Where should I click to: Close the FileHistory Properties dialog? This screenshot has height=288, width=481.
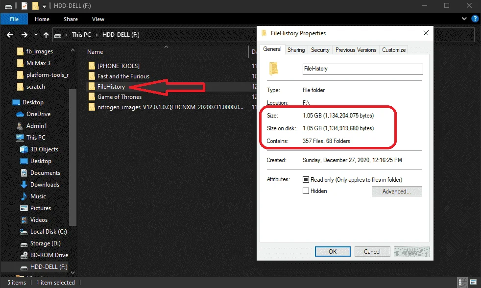click(x=426, y=33)
